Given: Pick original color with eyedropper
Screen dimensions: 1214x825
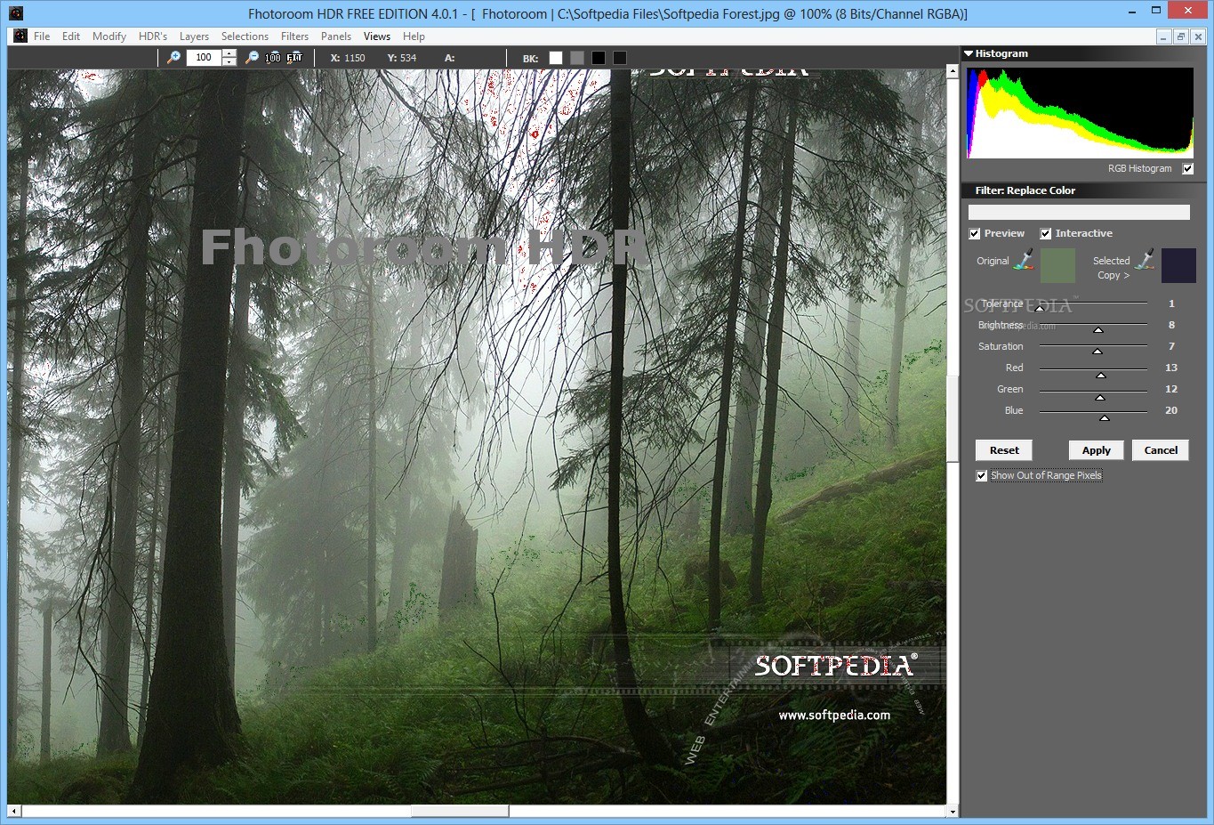Looking at the screenshot, I should tap(1025, 260).
